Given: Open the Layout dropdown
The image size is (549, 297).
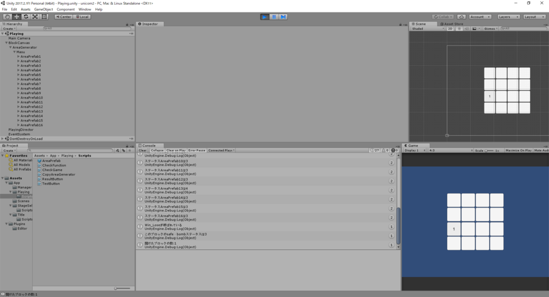Looking at the screenshot, I should pos(535,17).
